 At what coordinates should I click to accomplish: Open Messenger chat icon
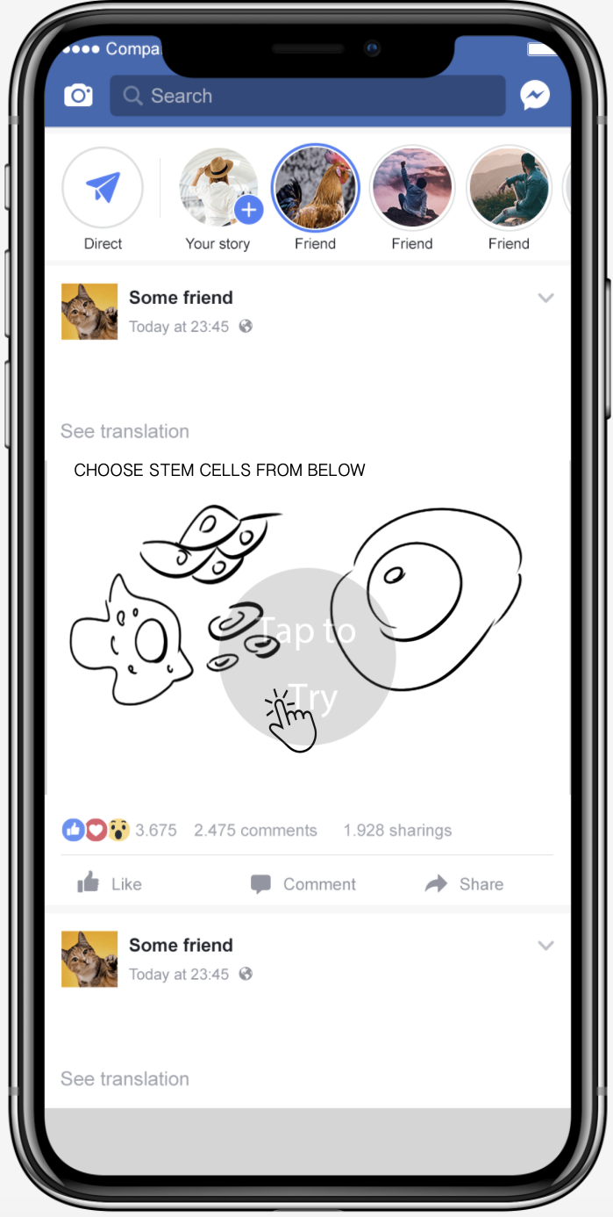pyautogui.click(x=535, y=96)
